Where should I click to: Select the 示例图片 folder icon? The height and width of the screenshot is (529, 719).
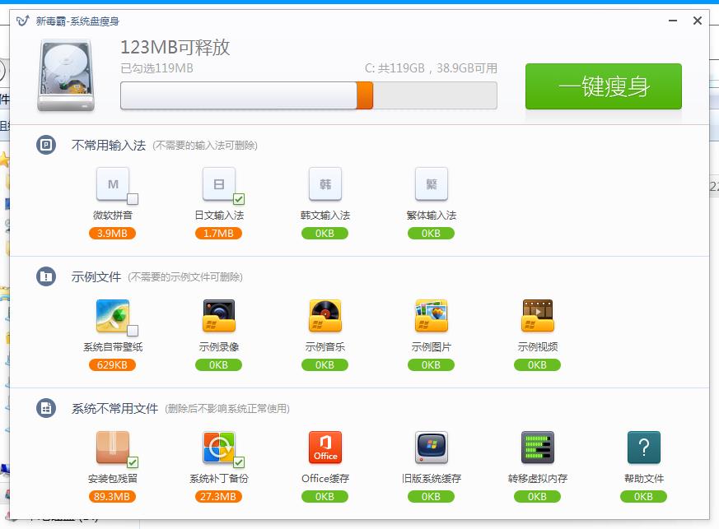pyautogui.click(x=432, y=316)
